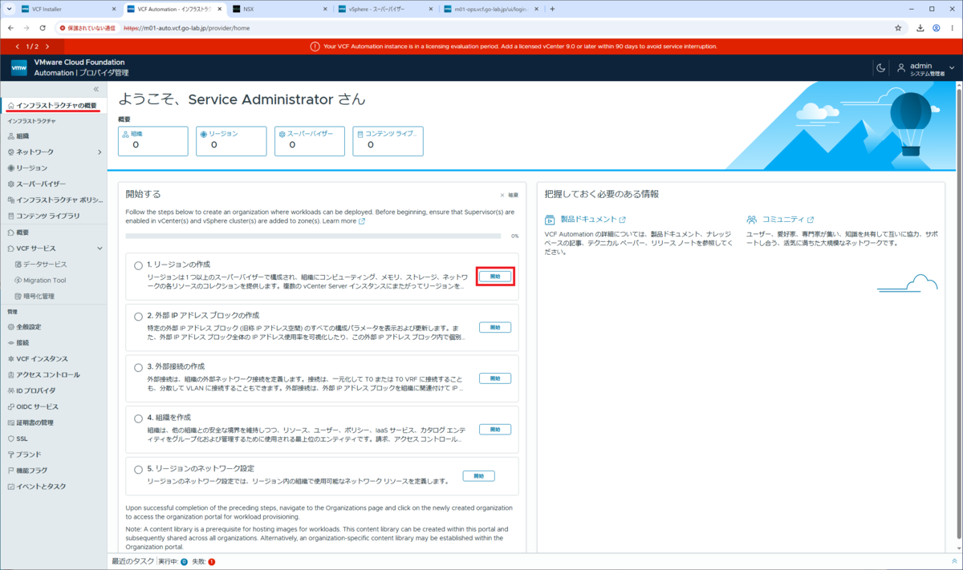Open コンテンツ ライブラリ in the sidebar
Screen dimensions: 963x570
click(43, 216)
